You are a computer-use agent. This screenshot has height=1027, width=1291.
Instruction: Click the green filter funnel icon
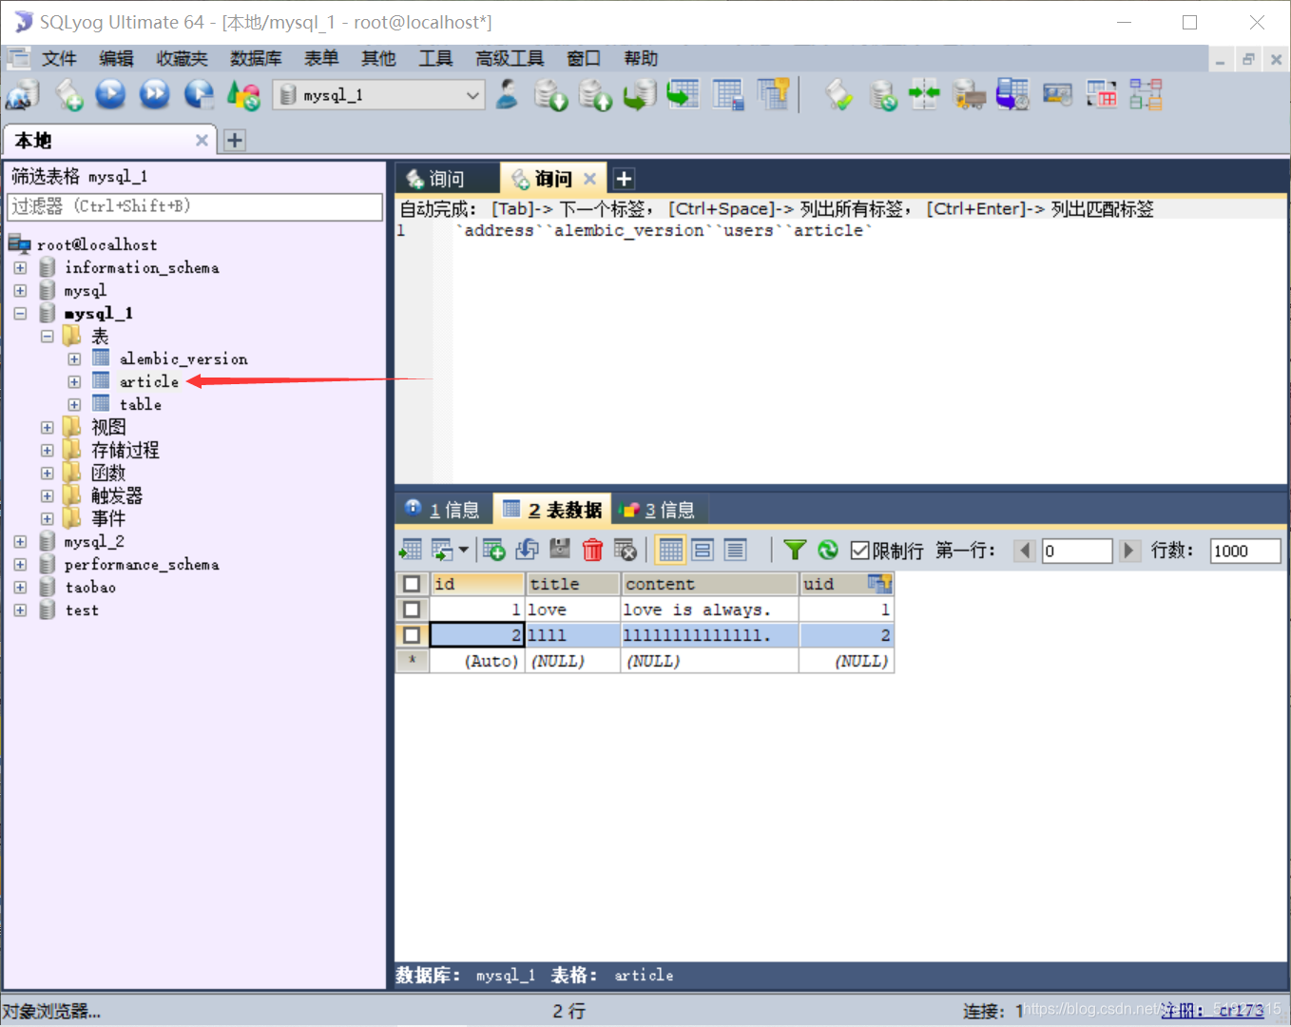[795, 550]
